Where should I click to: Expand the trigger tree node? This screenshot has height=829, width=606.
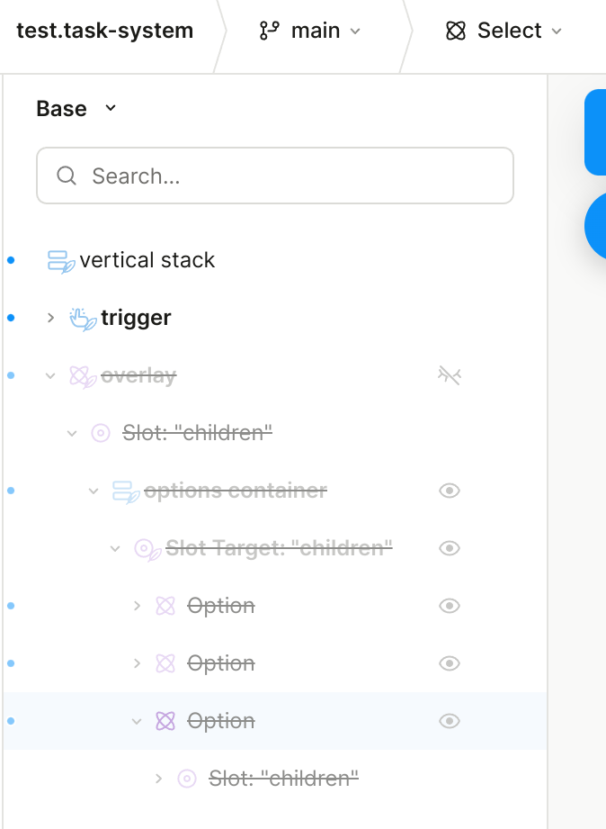coord(51,318)
